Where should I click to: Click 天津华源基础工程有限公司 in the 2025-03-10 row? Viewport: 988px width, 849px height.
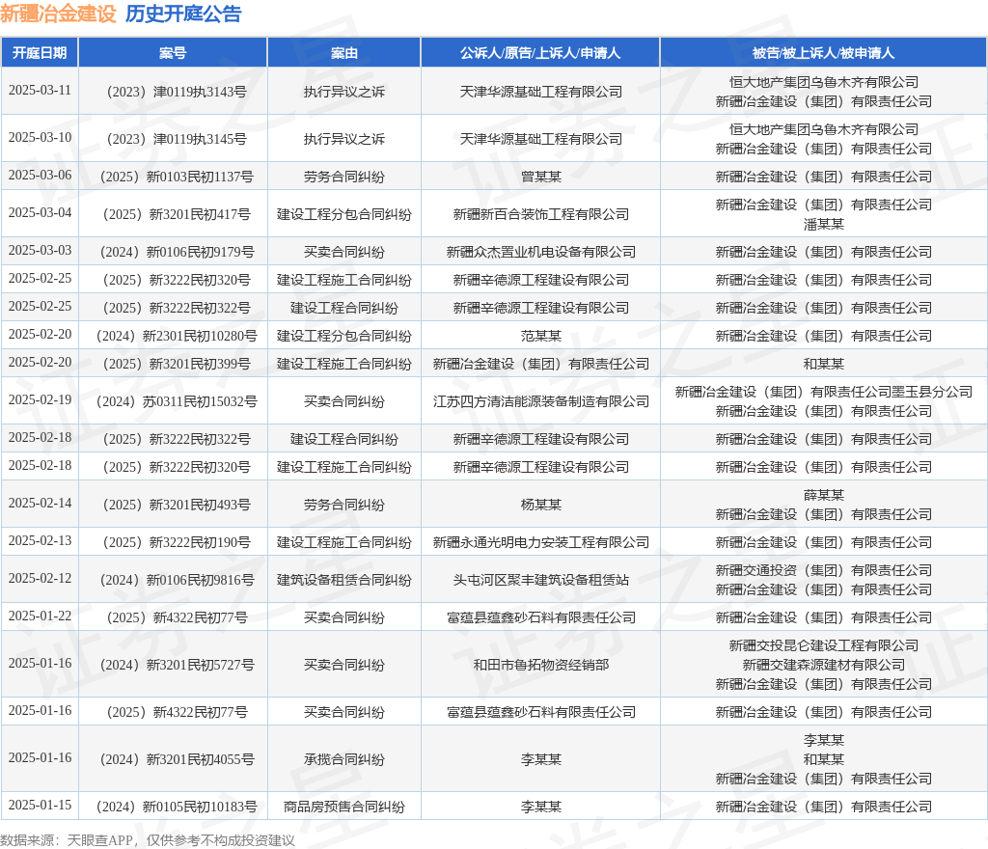coord(540,139)
